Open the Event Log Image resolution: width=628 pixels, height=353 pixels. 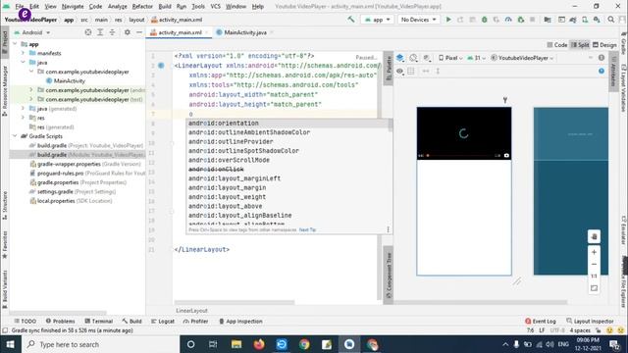541,321
